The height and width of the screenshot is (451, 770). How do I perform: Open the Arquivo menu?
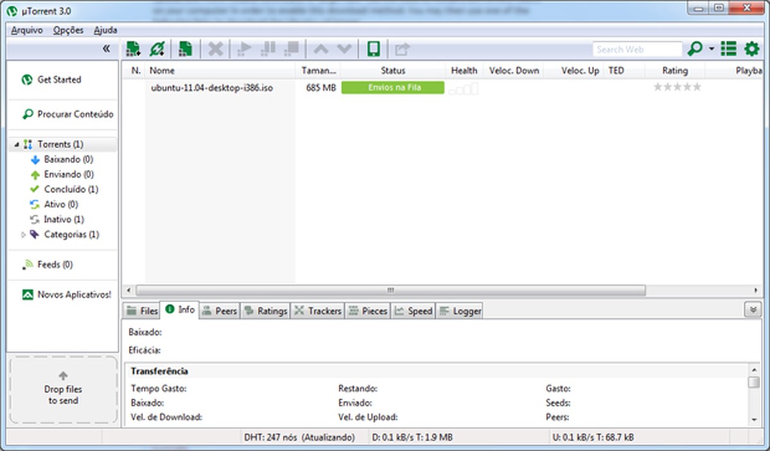(27, 30)
